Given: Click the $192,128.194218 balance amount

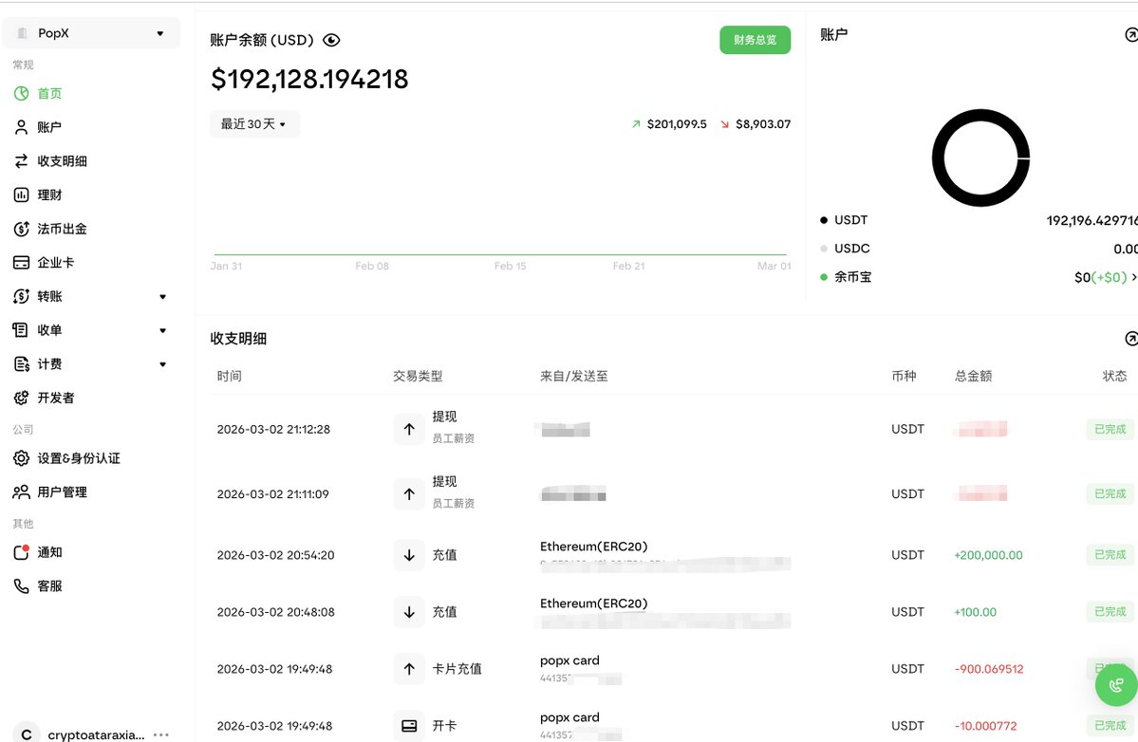Looking at the screenshot, I should (x=310, y=79).
